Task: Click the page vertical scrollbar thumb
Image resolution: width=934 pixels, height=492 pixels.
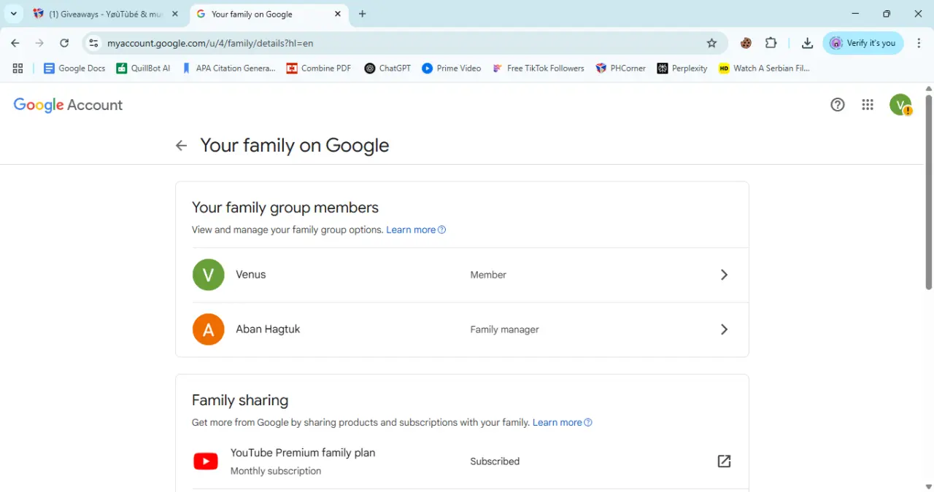Action: pos(929,192)
